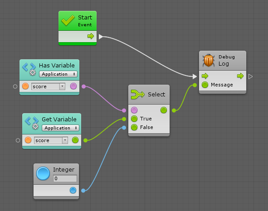Click the green False port on Select node

click(134, 127)
